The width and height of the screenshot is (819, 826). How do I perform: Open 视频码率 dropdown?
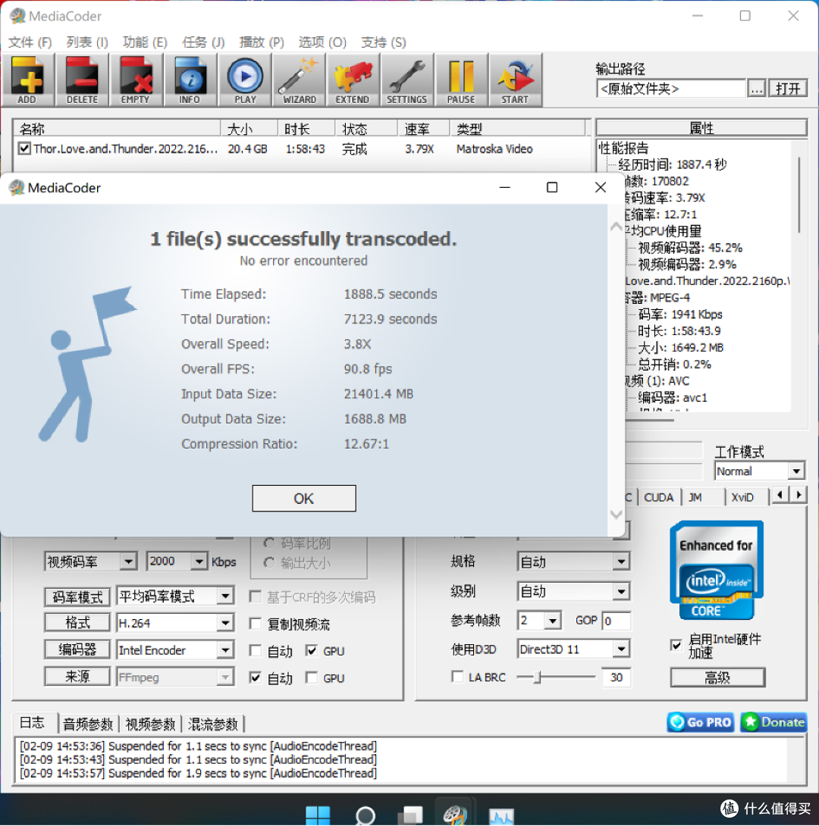click(128, 562)
